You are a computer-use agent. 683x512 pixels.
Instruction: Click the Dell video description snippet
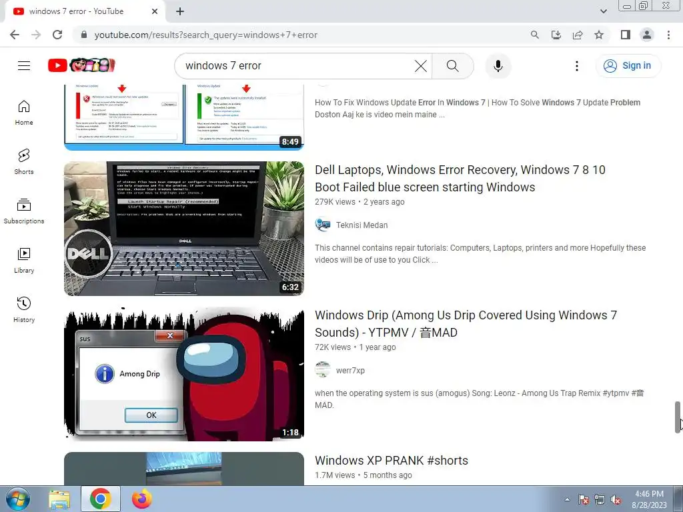tap(480, 254)
